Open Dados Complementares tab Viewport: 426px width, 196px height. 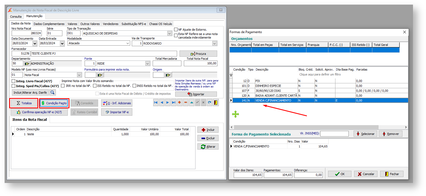(49, 24)
